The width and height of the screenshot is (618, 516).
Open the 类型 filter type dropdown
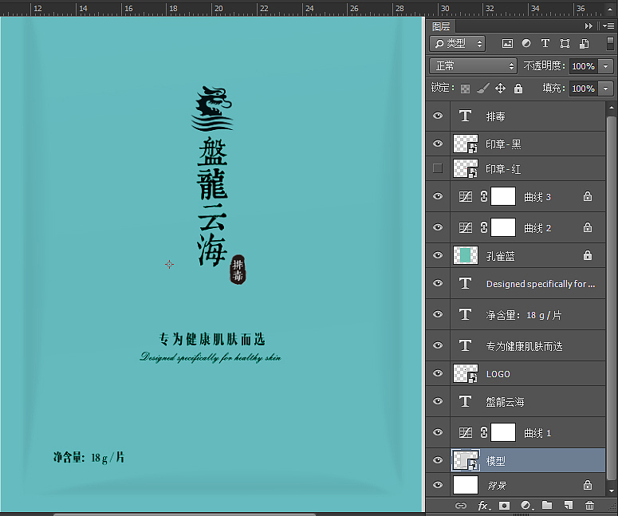click(458, 43)
